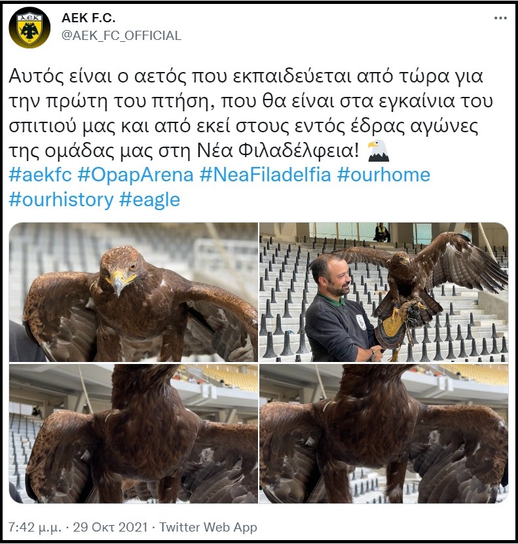Open the tweet's three-dot more menu
Viewport: 518px width, 544px height.
click(x=500, y=18)
